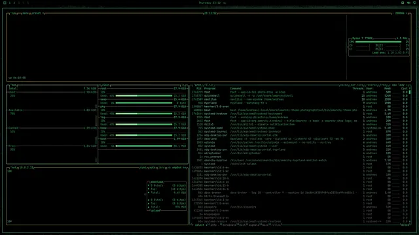Switch network interface at enp8s0 selector

pyautogui.click(x=177, y=168)
